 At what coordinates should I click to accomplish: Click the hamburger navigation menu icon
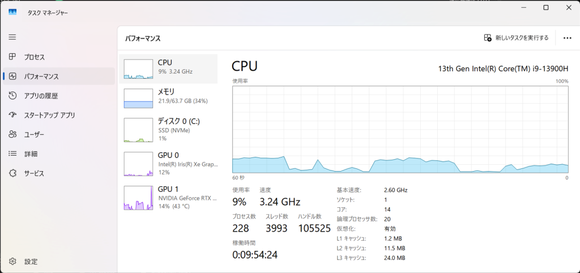click(x=12, y=37)
